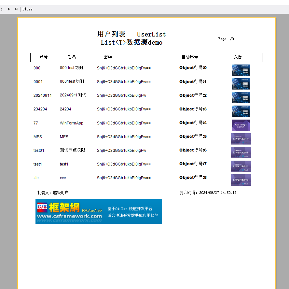Select account cell 234234
Viewport: 289px width, 289px height.
(40, 109)
